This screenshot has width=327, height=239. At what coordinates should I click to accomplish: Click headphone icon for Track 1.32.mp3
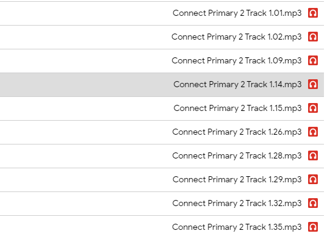[313, 203]
